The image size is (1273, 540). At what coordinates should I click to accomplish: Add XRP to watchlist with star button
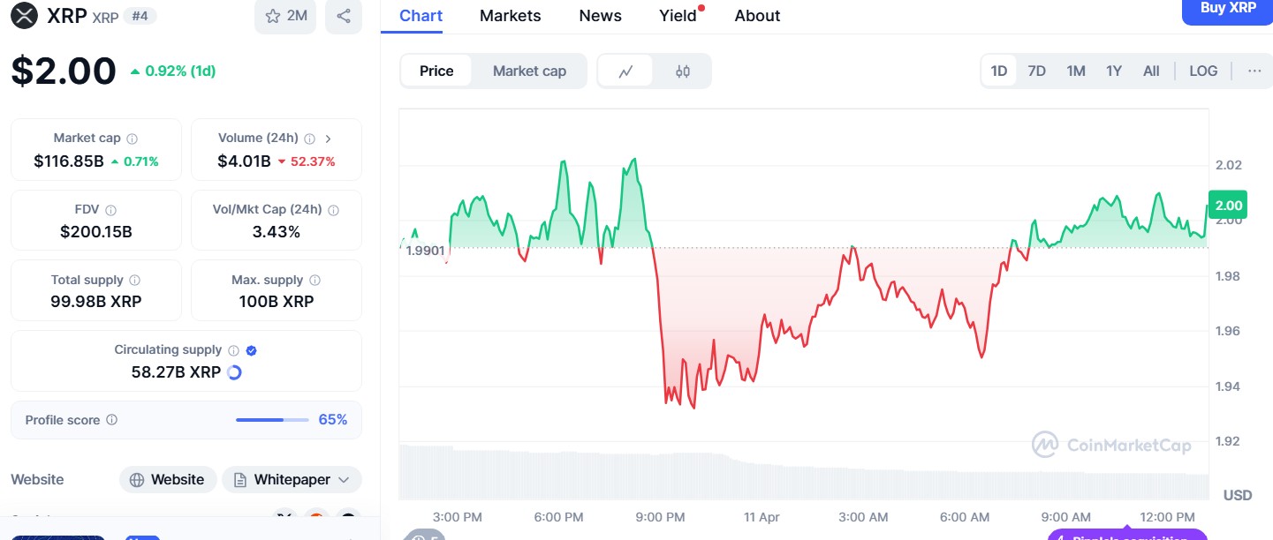(284, 16)
